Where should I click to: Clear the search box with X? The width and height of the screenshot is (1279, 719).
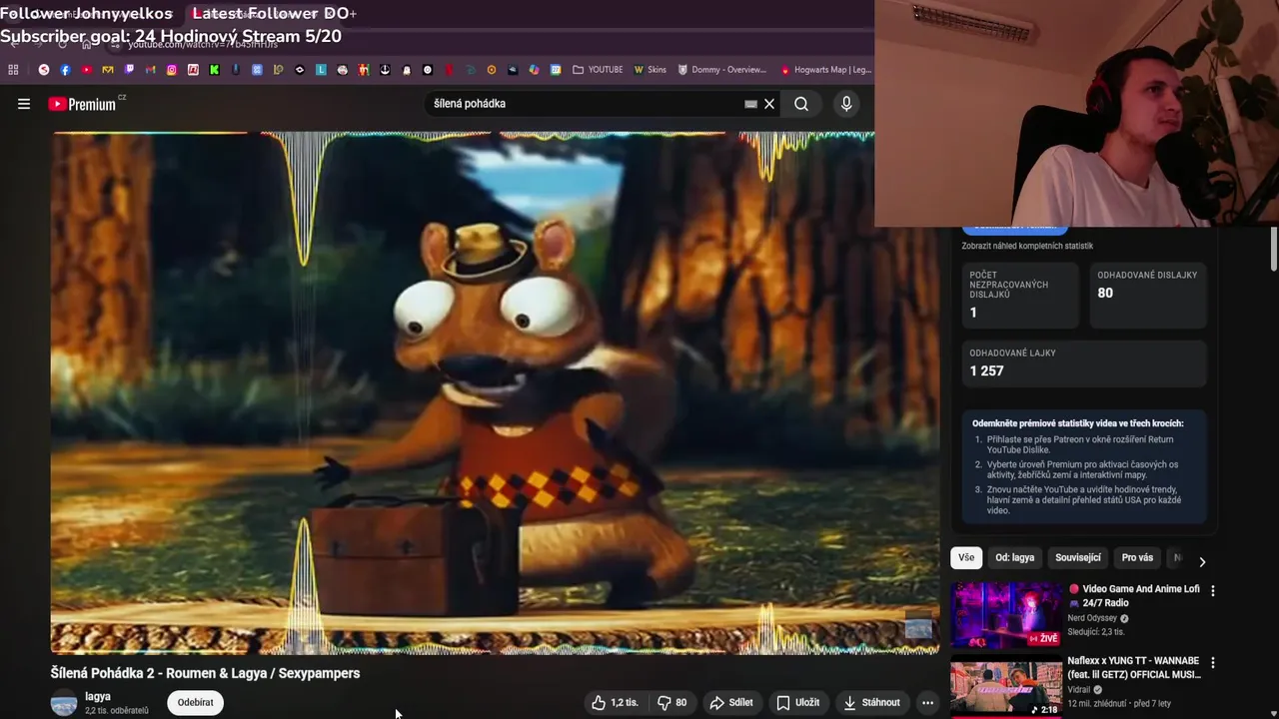coord(769,104)
